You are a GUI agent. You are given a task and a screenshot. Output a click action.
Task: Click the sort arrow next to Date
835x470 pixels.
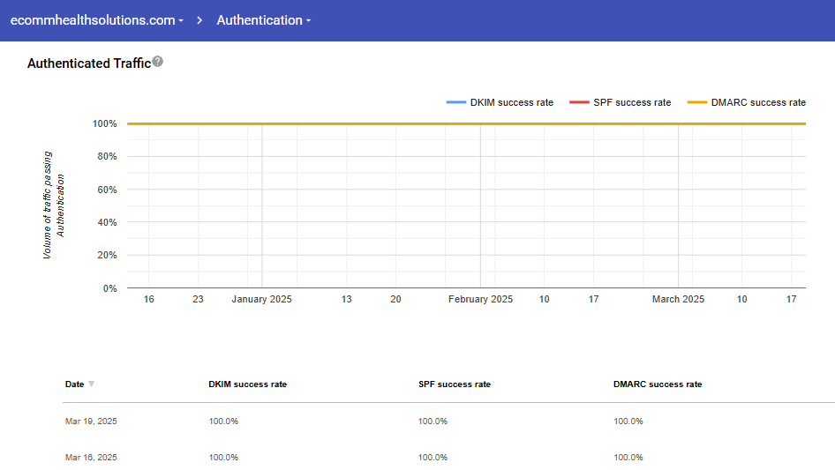[x=92, y=384]
